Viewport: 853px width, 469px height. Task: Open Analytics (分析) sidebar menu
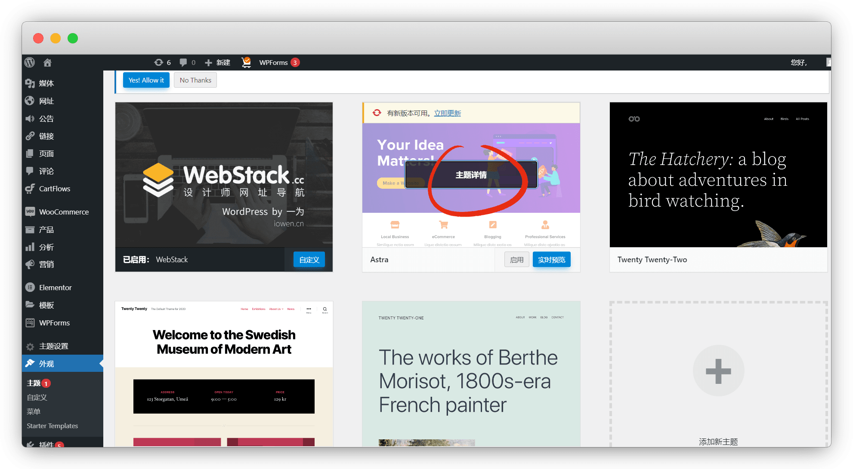pyautogui.click(x=46, y=247)
